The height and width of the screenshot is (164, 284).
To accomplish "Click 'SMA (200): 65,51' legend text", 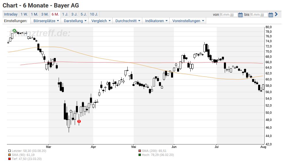I will tap(154, 151).
